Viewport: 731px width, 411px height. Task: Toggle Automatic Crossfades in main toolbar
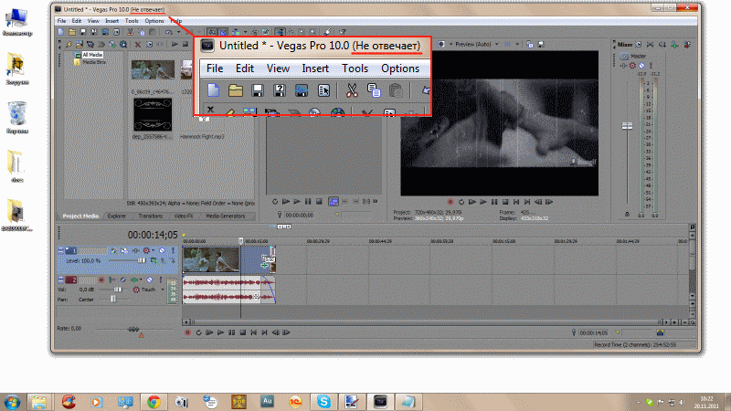click(223, 32)
